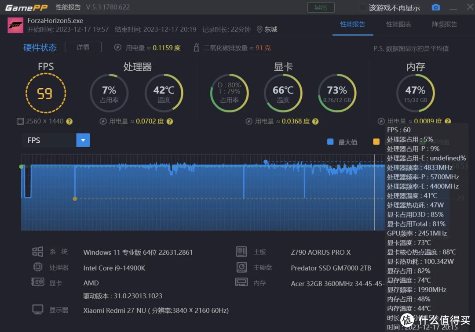The width and height of the screenshot is (475, 332).
Task: Click the location pin icon beside 东城
Action: click(x=259, y=29)
